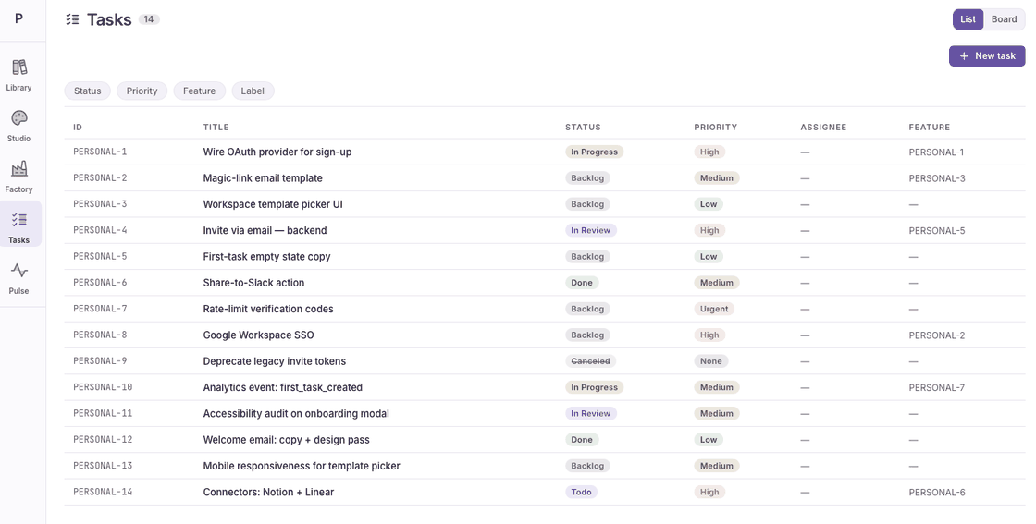1036x524 pixels.
Task: Click the task count badge 14
Action: (149, 19)
